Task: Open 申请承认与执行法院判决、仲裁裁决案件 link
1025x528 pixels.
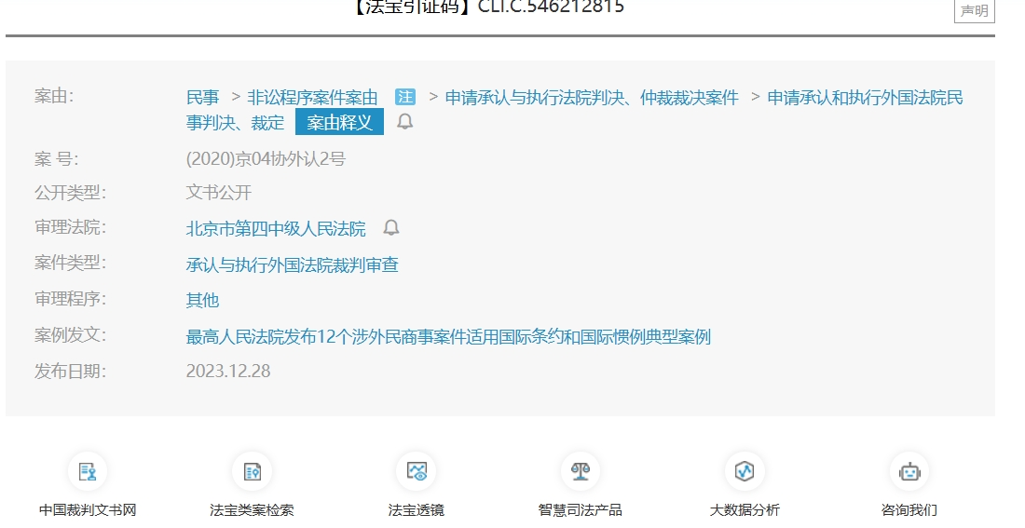Action: click(x=591, y=97)
